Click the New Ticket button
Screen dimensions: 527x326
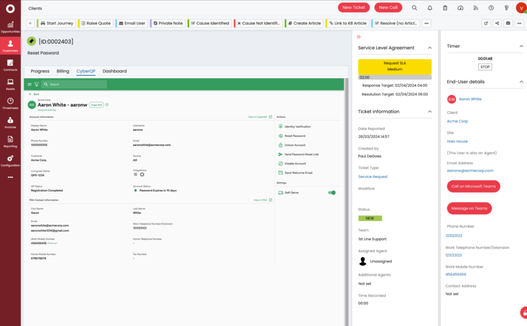pos(354,8)
